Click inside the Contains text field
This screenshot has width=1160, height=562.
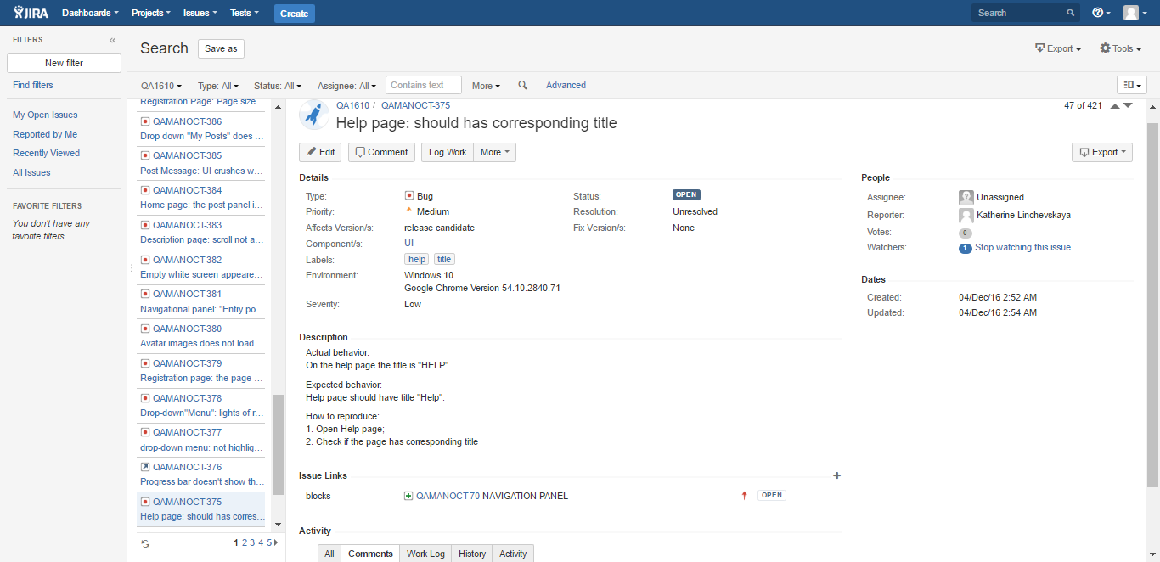423,85
